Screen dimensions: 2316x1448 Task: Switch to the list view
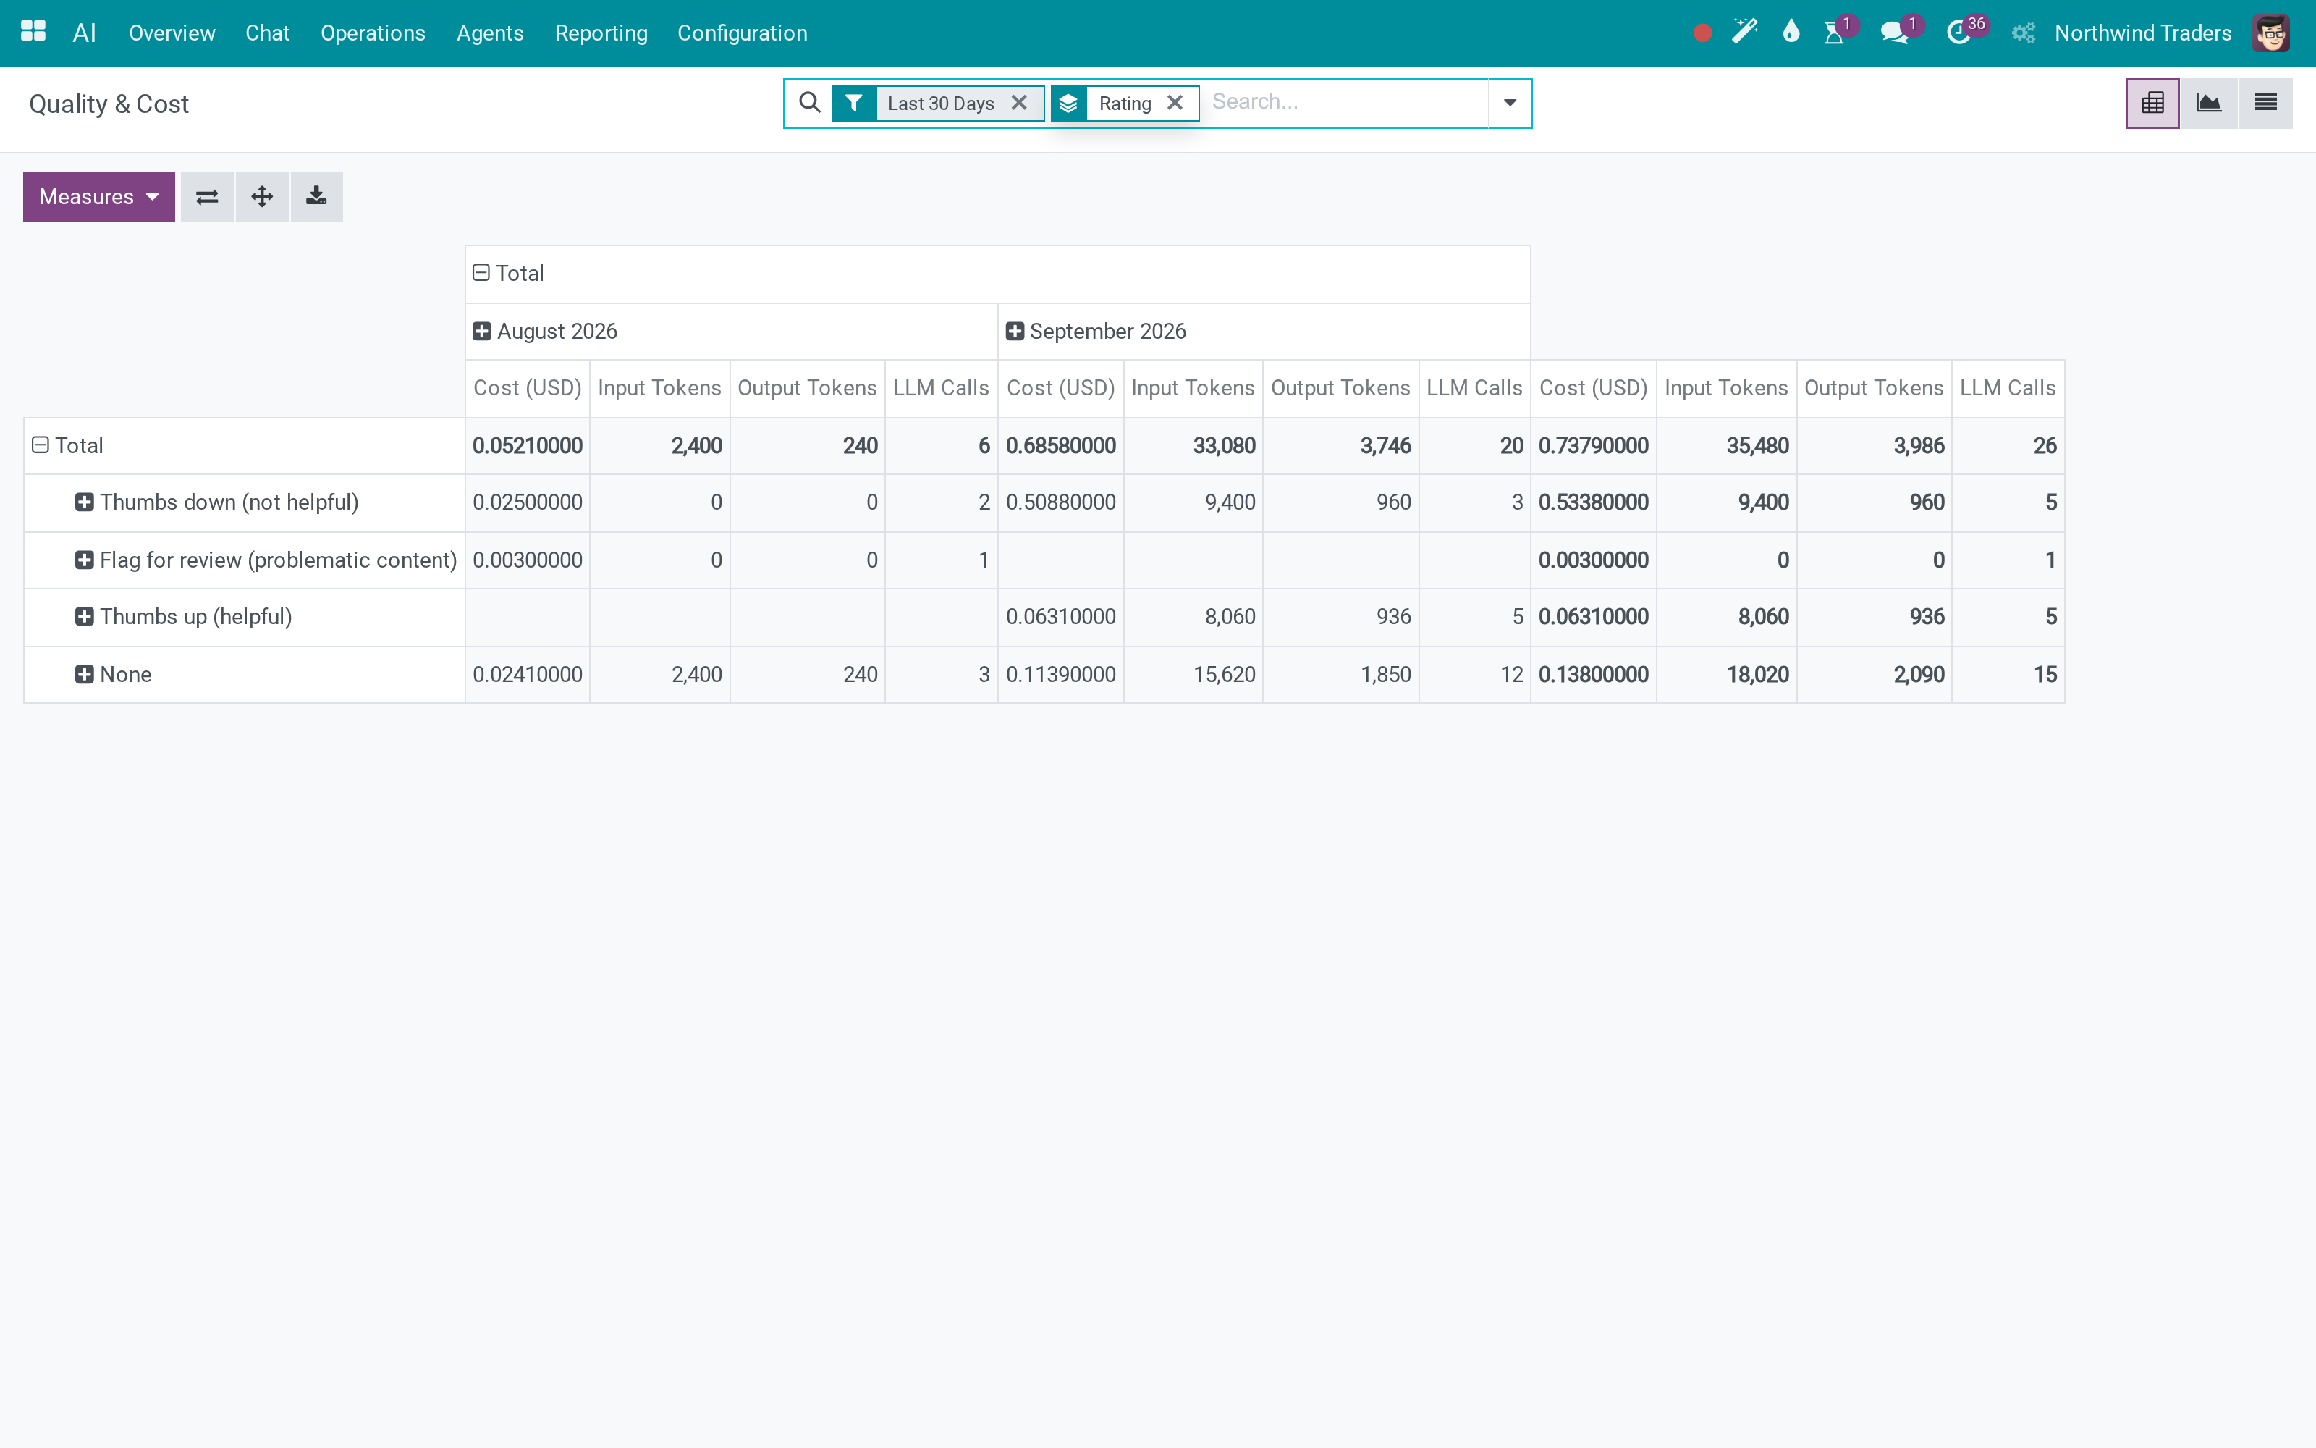click(2265, 103)
